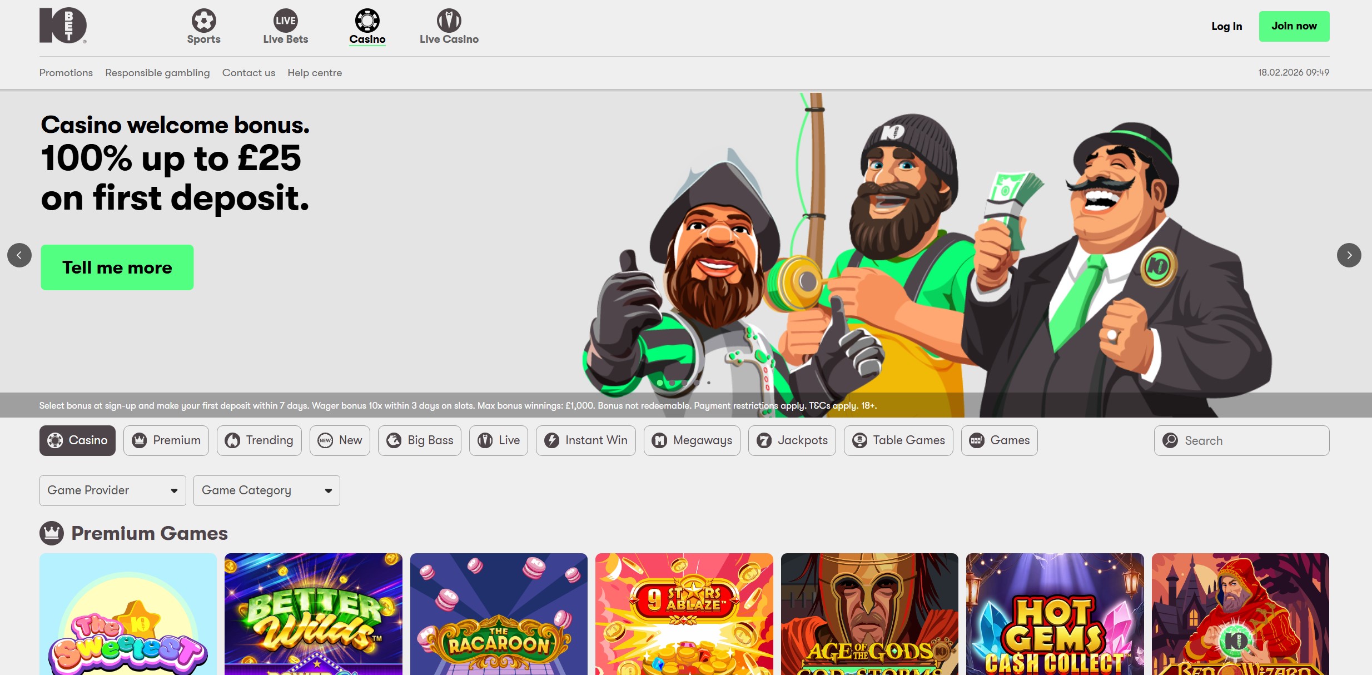
Task: Open the Hot Gems Cash Collect thumbnail
Action: click(x=1055, y=614)
